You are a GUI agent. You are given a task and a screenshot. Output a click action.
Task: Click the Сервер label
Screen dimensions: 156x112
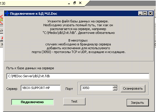pos(12,89)
